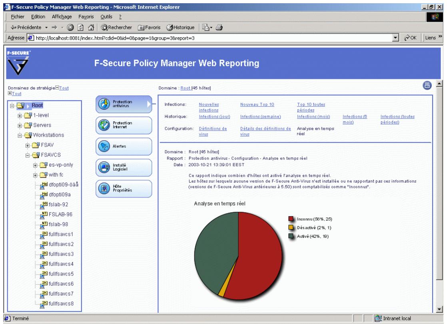
Task: Click the Rechercher toolbar button
Action: click(117, 27)
